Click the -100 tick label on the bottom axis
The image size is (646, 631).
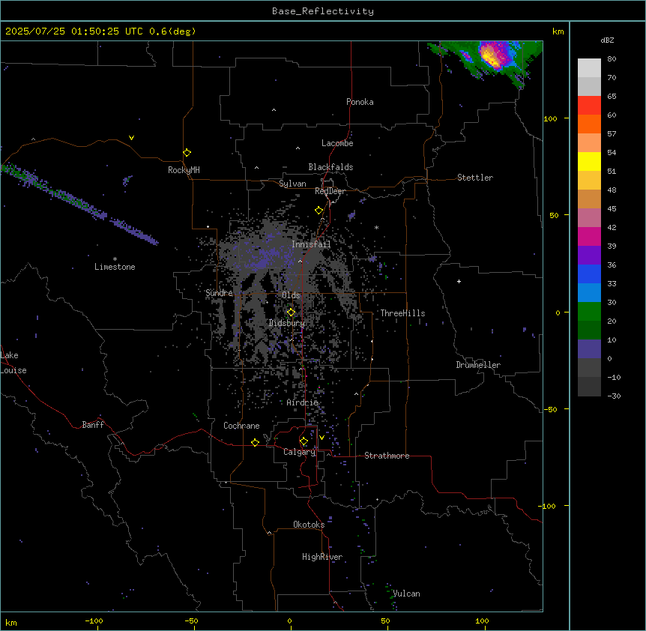pyautogui.click(x=94, y=621)
